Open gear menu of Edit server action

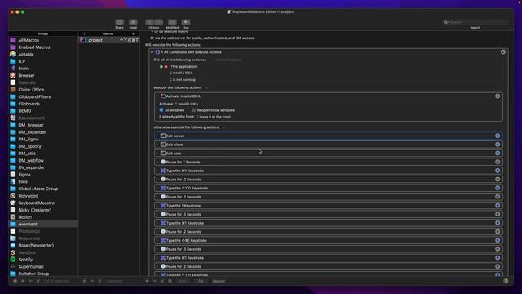click(498, 136)
